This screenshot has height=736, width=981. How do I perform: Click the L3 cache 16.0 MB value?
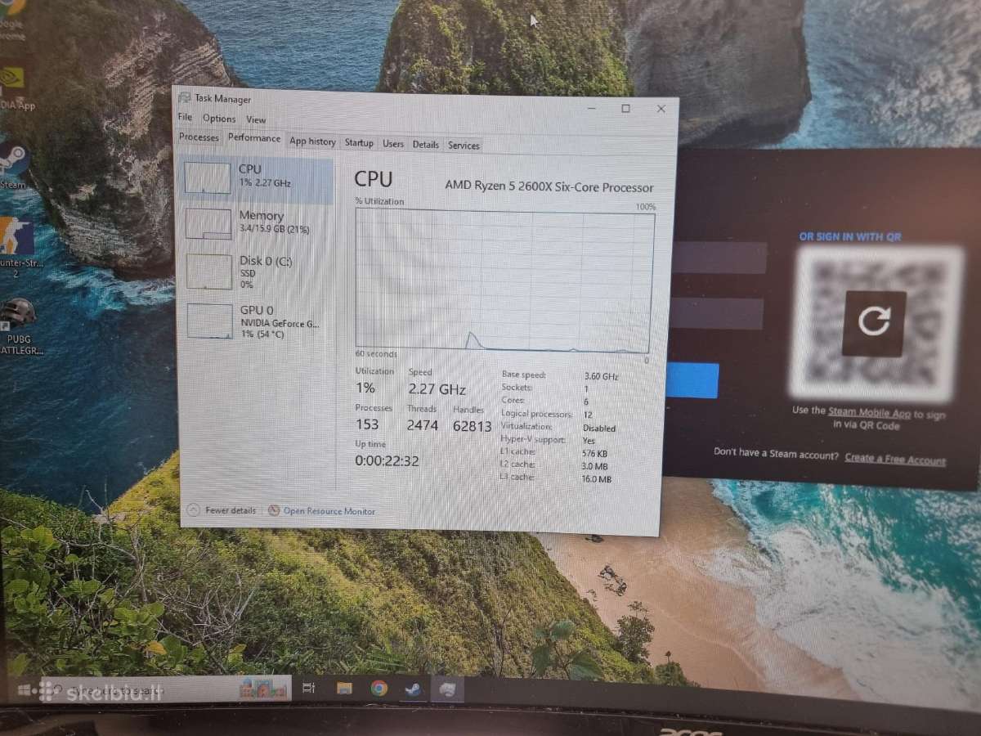[597, 479]
